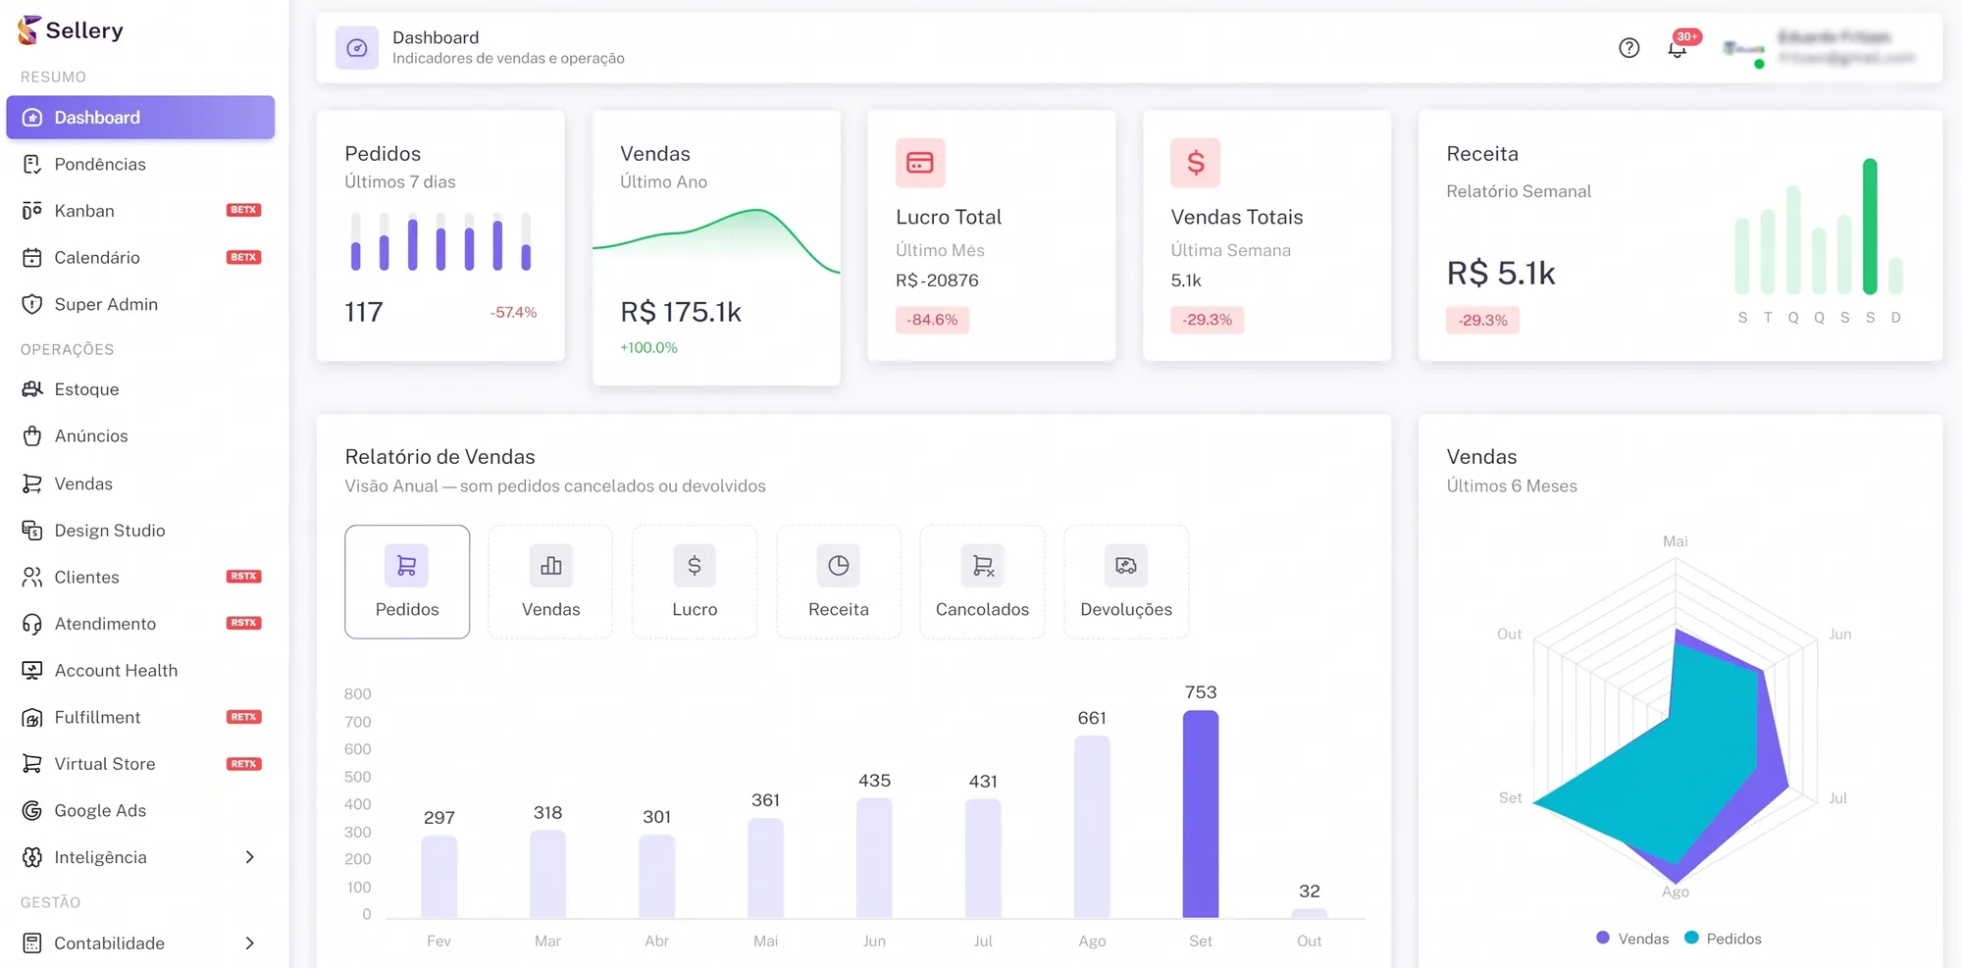The height and width of the screenshot is (968, 1962).
Task: Open Vendas in the sidebar
Action: tap(140, 484)
